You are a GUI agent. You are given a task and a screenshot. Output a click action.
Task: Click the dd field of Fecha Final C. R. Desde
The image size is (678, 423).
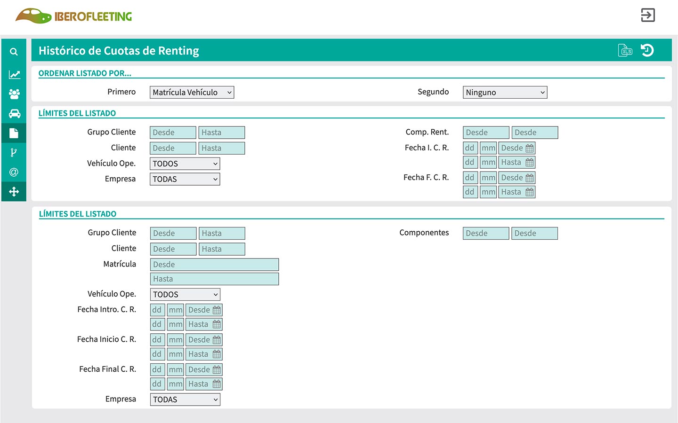pyautogui.click(x=157, y=369)
